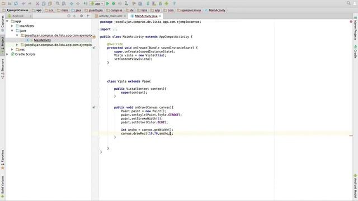The width and height of the screenshot is (358, 201).
Task: Click Collapse All icon in Project panel
Action: tap(74, 16)
